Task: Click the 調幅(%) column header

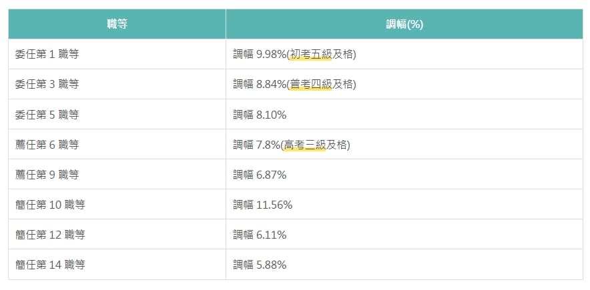Action: pyautogui.click(x=404, y=24)
